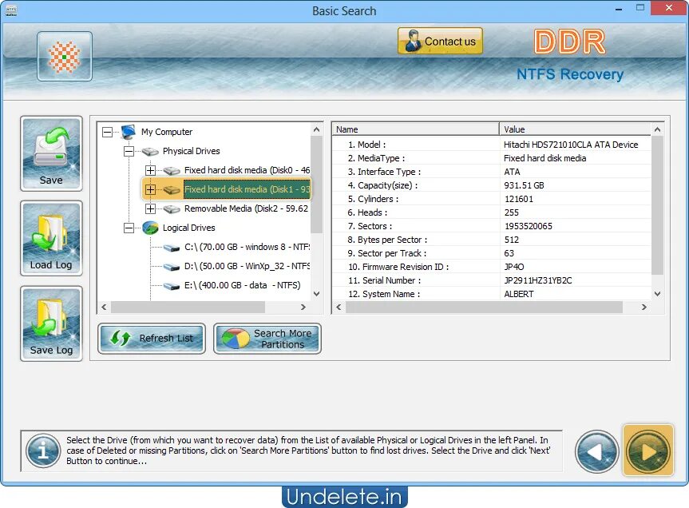Click the Save drive icon button

[51, 153]
